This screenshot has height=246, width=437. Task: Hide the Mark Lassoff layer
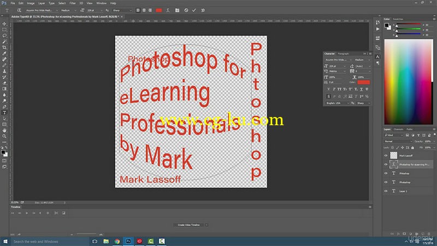386,156
